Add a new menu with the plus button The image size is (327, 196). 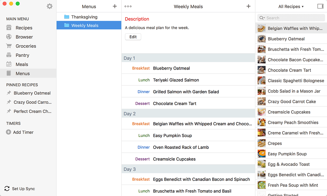114,6
